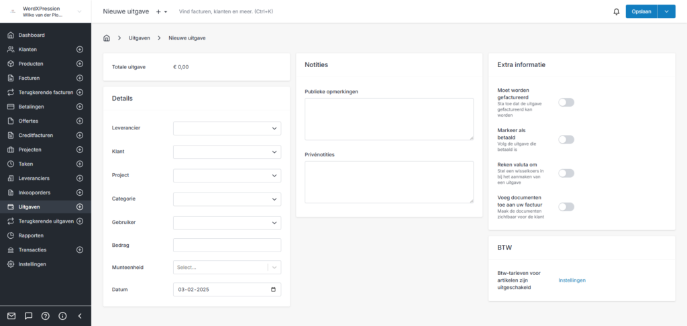
Task: Open the Munteenheid select box
Action: point(227,267)
